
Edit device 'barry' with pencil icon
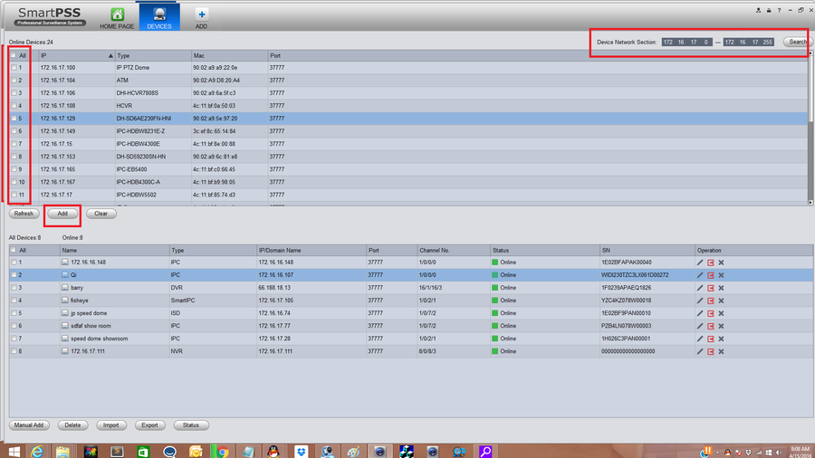pyautogui.click(x=700, y=288)
